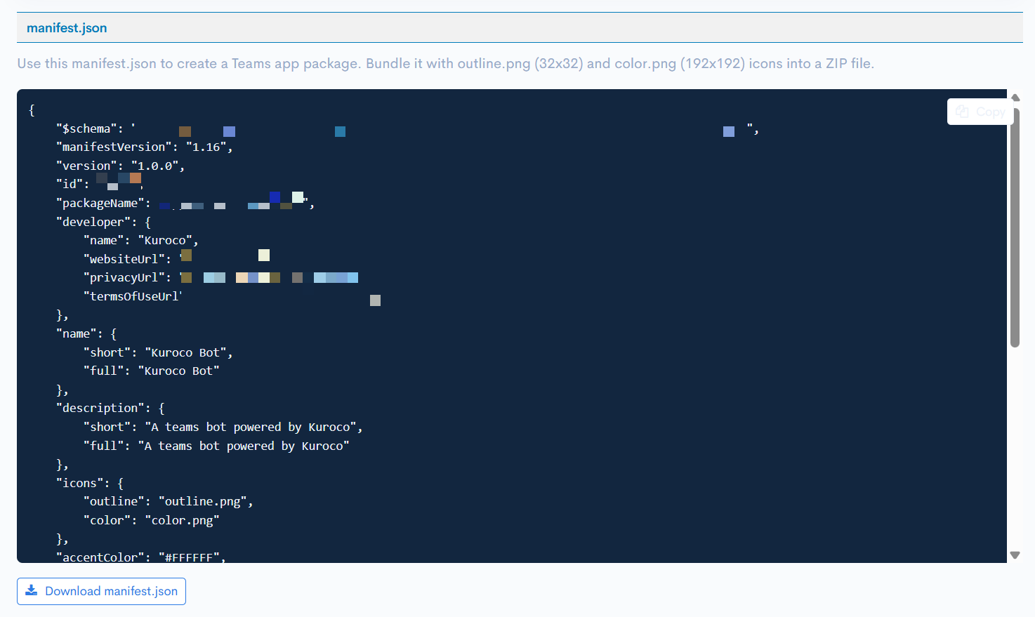The image size is (1035, 617).
Task: Click name short value "Kuroco Bot"
Action: 186,352
